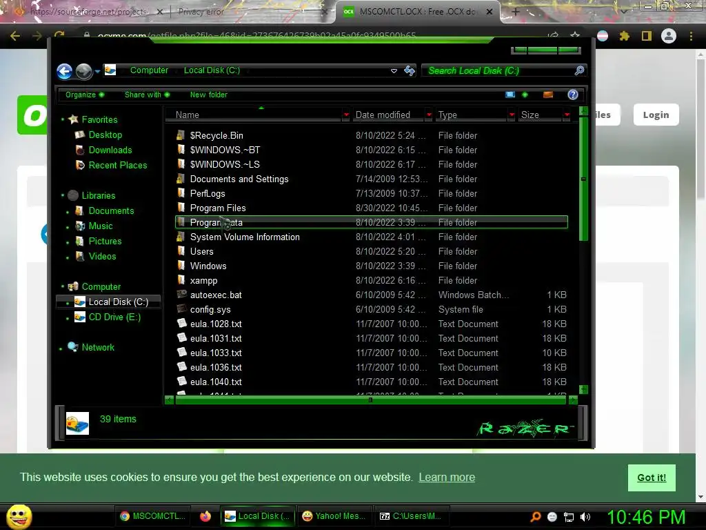The image size is (706, 530).
Task: Select the Windows folder row
Action: (x=372, y=266)
